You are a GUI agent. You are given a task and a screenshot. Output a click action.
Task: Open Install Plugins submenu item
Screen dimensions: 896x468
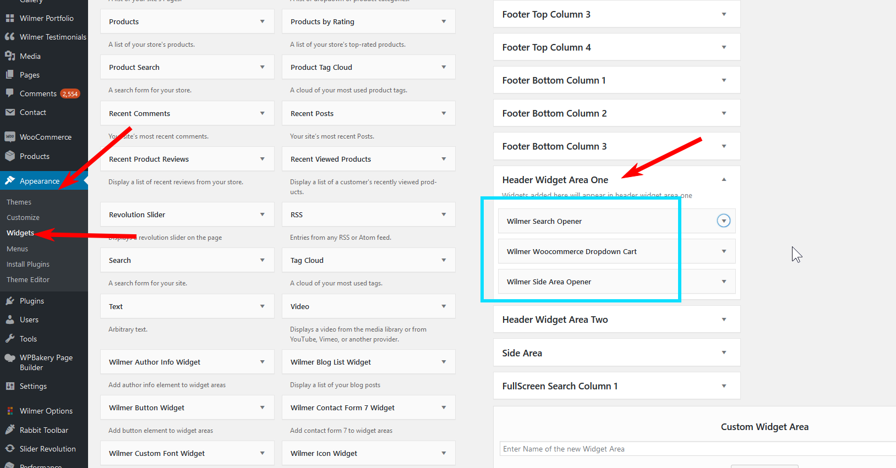[28, 265]
